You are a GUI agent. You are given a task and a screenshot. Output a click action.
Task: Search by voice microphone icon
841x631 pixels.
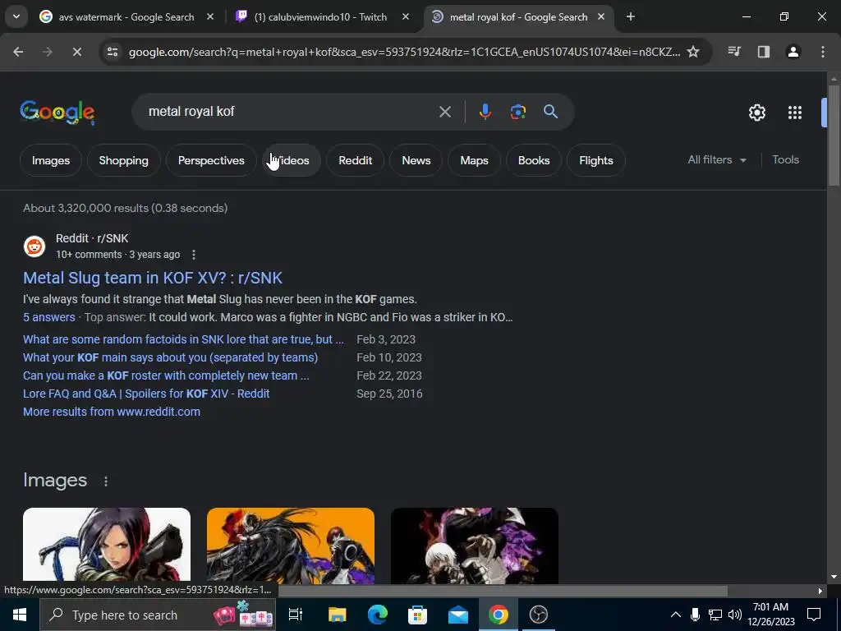485,112
